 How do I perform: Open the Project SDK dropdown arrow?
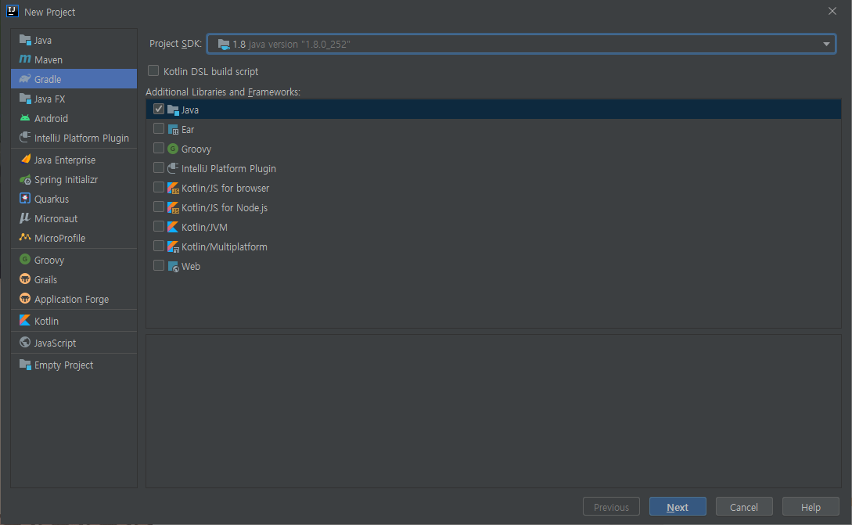click(826, 44)
